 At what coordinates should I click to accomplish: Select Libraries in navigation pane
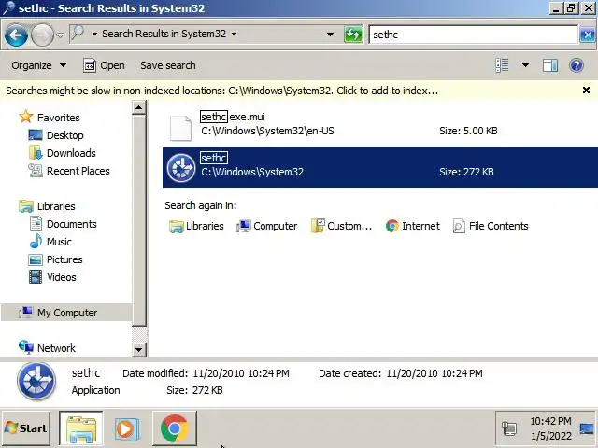(56, 206)
